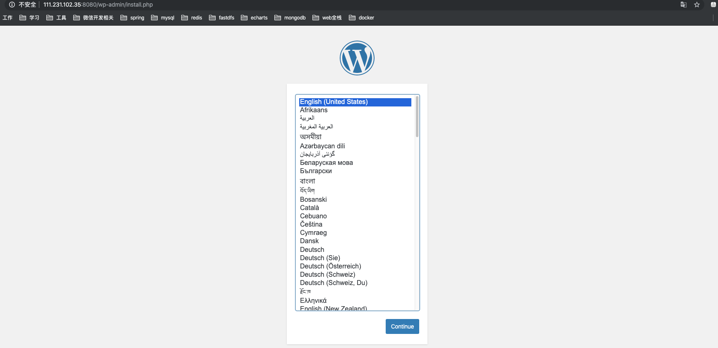
Task: Select the Bengali বাংলা language option
Action: click(355, 181)
